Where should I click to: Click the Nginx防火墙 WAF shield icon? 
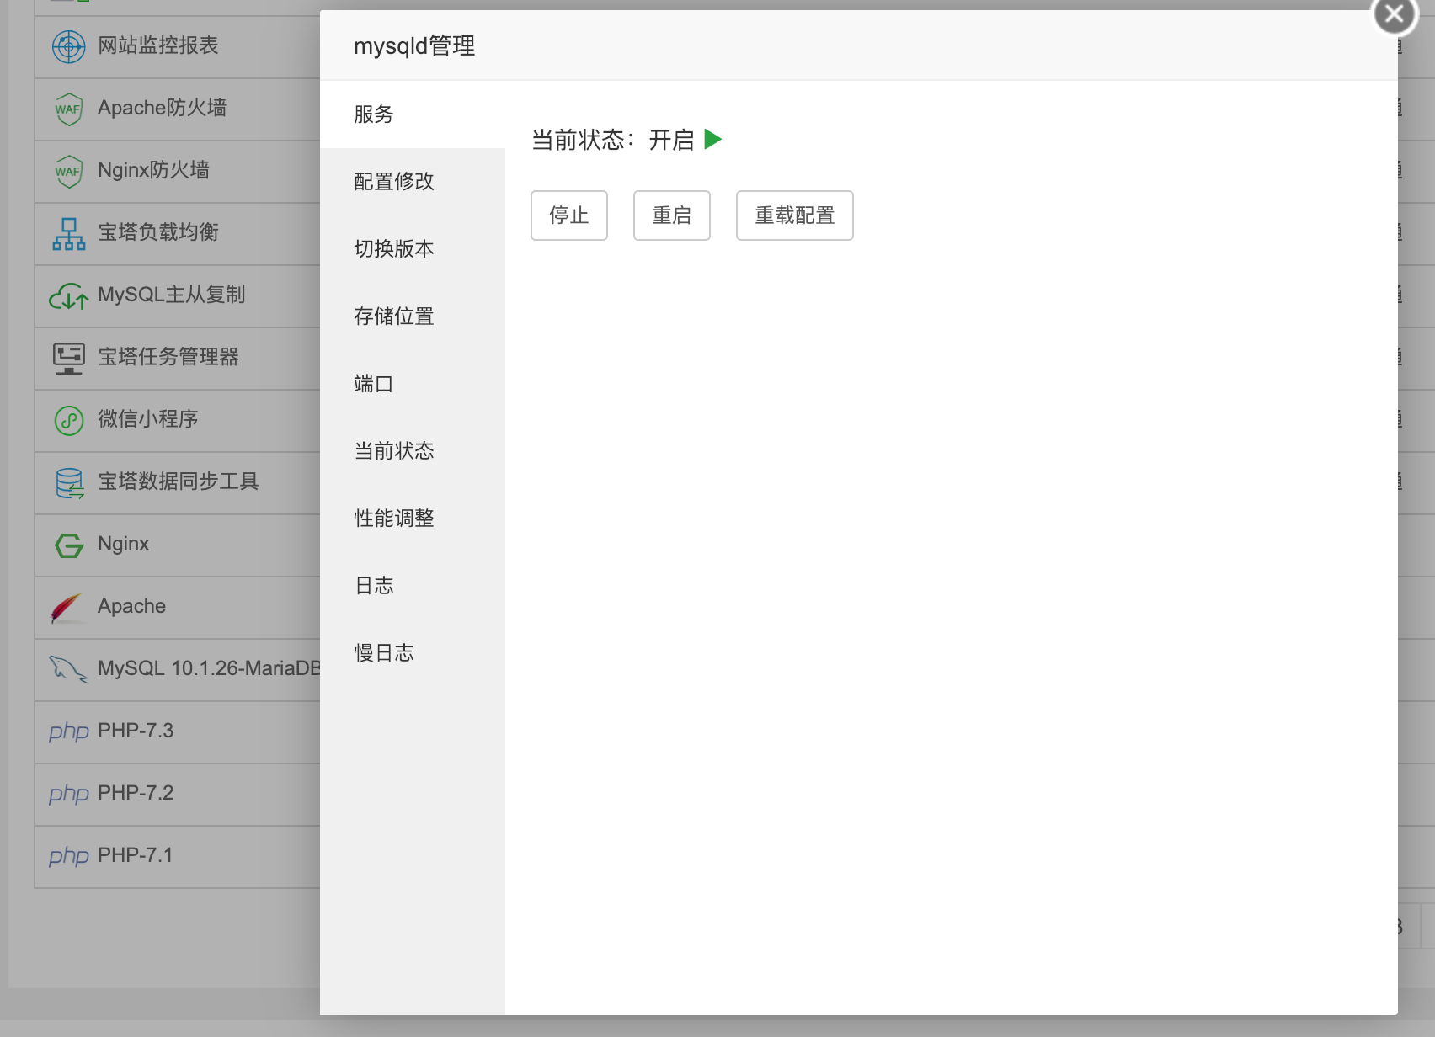point(68,171)
